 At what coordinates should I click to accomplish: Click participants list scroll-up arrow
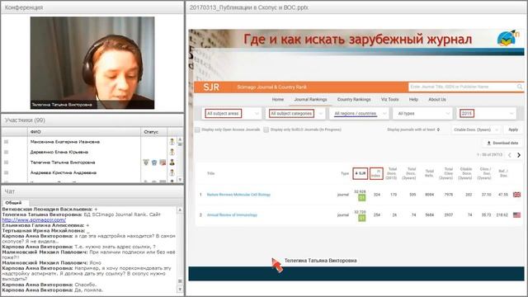point(180,139)
